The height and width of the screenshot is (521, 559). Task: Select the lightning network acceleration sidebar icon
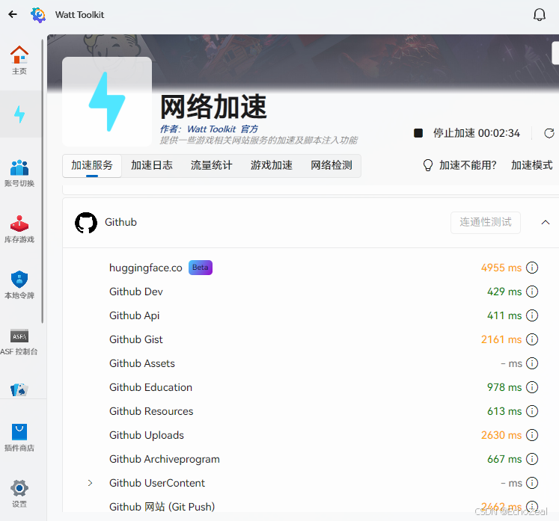pyautogui.click(x=19, y=114)
